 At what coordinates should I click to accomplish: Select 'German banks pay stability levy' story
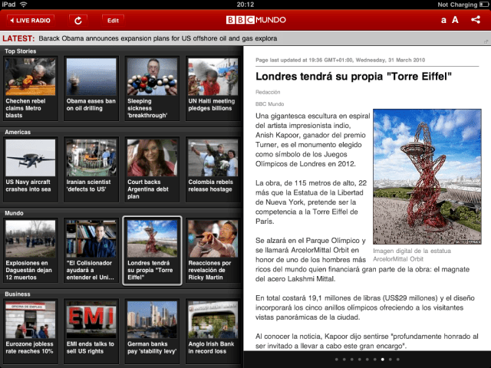(151, 330)
